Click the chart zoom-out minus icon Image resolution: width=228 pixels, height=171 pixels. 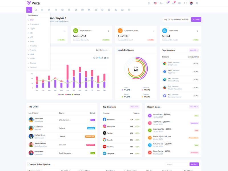pyautogui.click(x=97, y=58)
